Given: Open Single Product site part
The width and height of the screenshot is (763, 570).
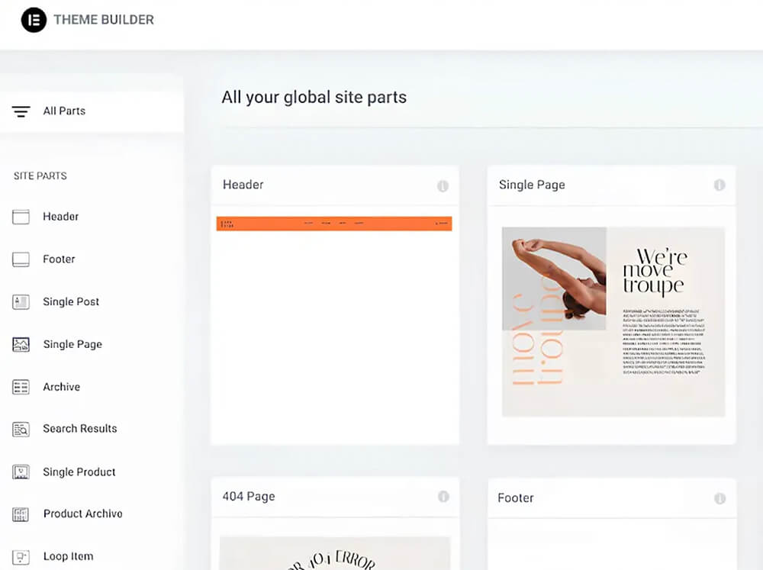Looking at the screenshot, I should (79, 472).
